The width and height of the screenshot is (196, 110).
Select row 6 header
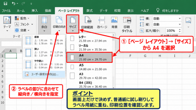2,82
